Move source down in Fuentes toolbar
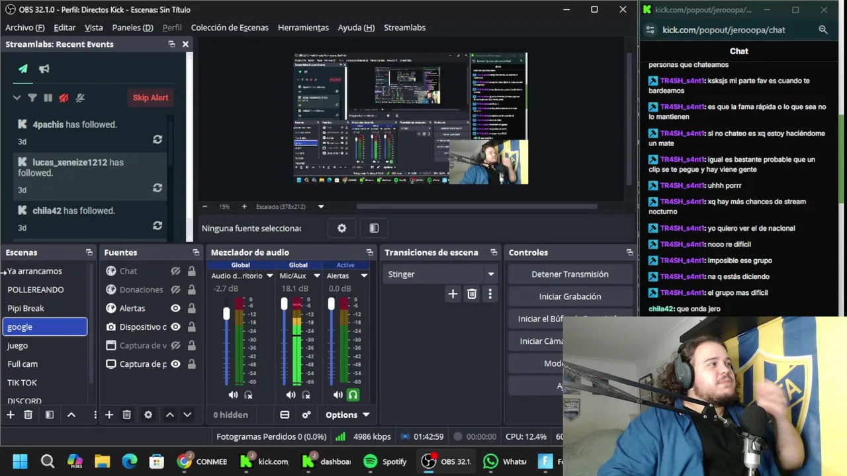This screenshot has height=476, width=847. coord(187,415)
